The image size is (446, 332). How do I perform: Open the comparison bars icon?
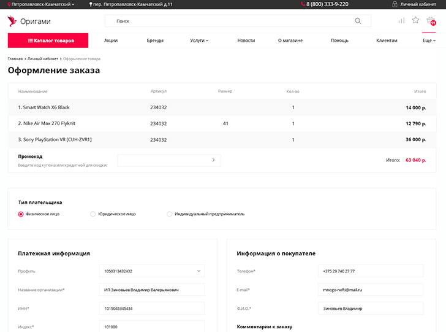pyautogui.click(x=401, y=20)
